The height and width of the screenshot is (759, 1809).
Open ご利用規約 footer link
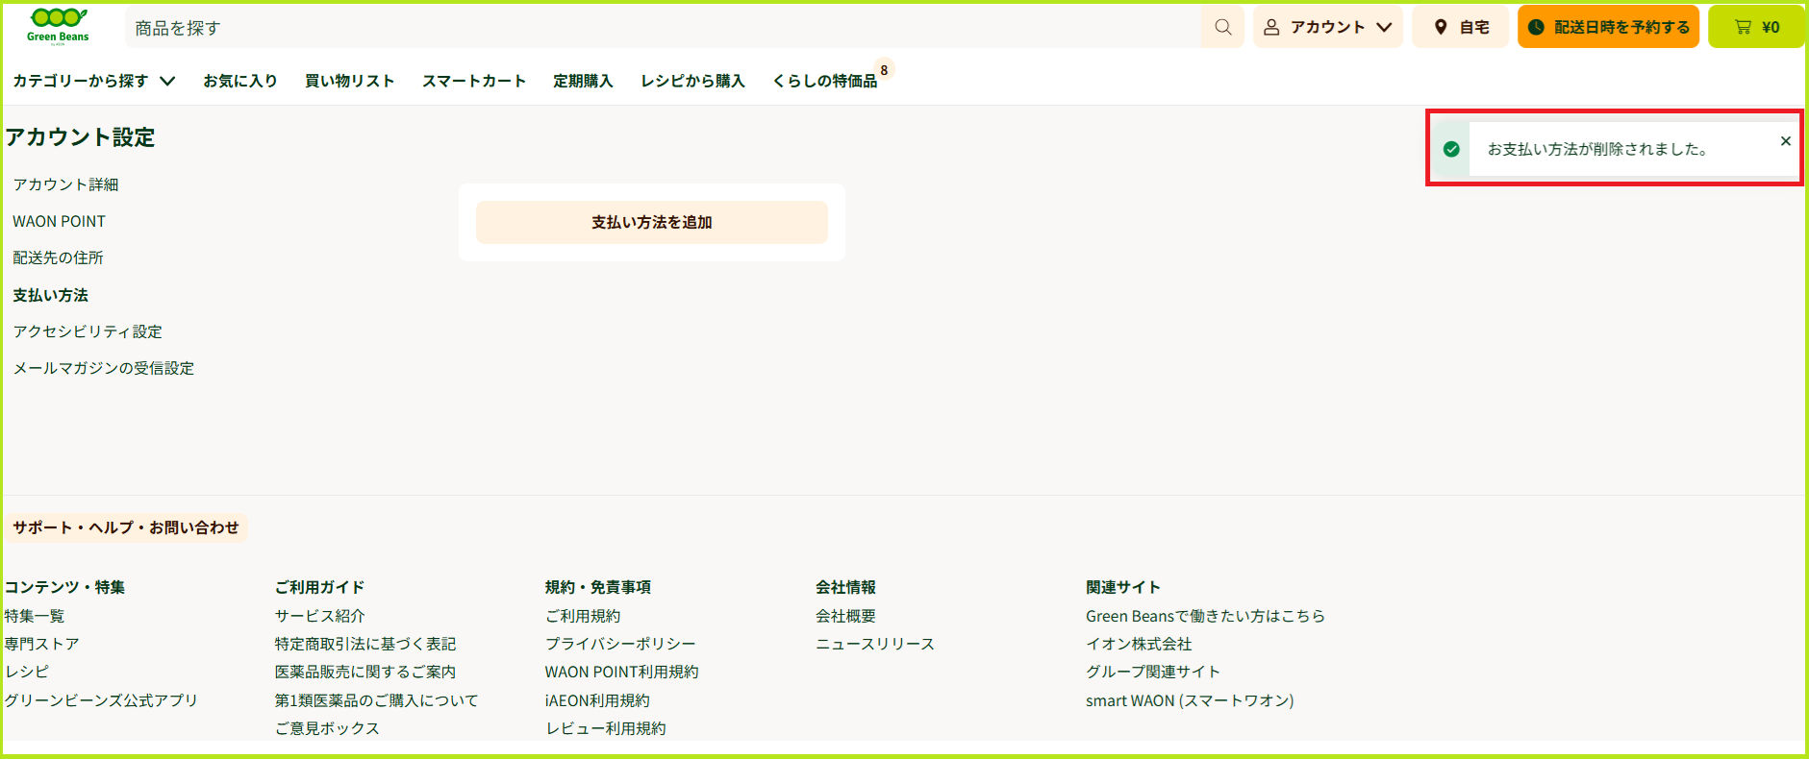(583, 616)
